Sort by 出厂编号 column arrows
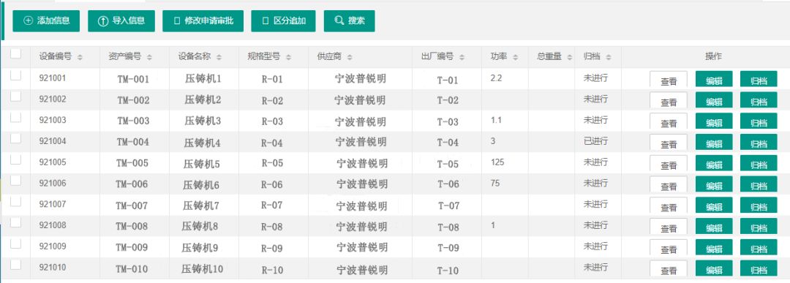This screenshot has height=283, width=790. [462, 58]
